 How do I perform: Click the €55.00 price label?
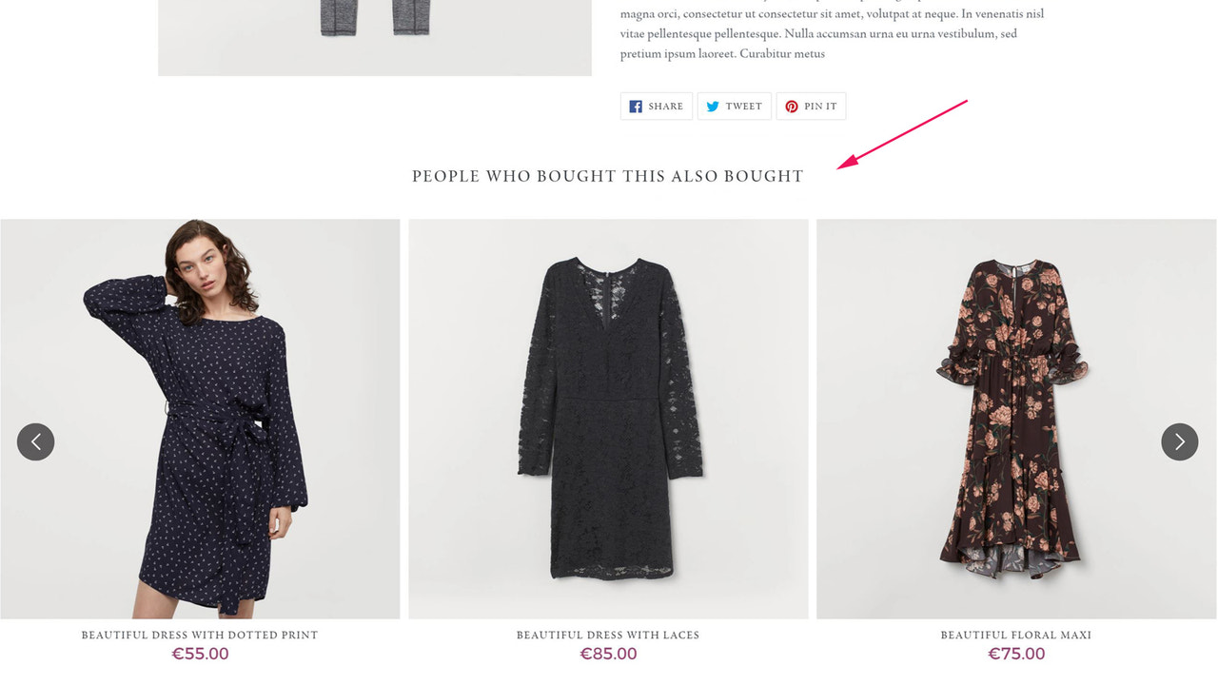point(200,654)
